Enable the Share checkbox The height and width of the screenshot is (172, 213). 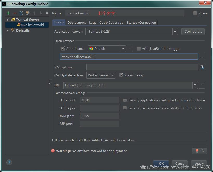(195, 13)
